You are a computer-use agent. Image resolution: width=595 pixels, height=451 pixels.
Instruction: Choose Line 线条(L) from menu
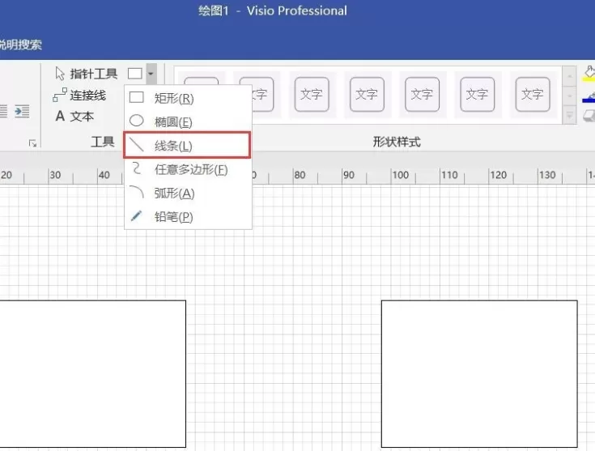coord(187,146)
